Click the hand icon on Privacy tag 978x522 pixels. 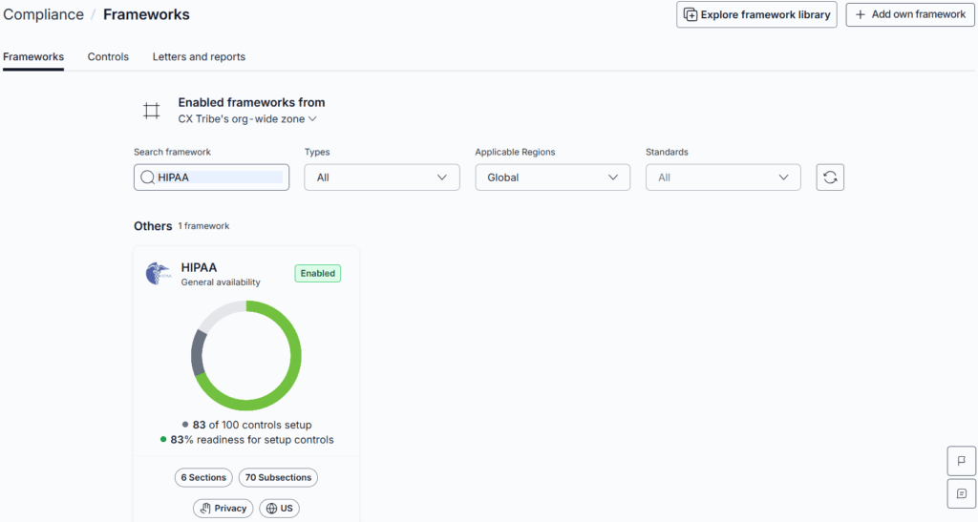point(205,509)
